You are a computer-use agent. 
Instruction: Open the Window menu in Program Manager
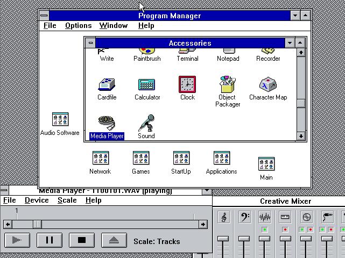click(114, 25)
